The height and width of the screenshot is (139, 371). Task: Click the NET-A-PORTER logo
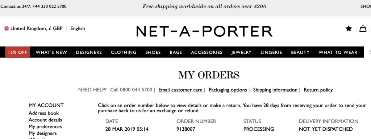pyautogui.click(x=204, y=31)
